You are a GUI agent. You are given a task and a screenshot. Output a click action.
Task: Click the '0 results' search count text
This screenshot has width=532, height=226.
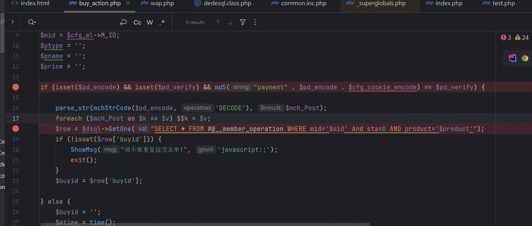[x=195, y=22]
